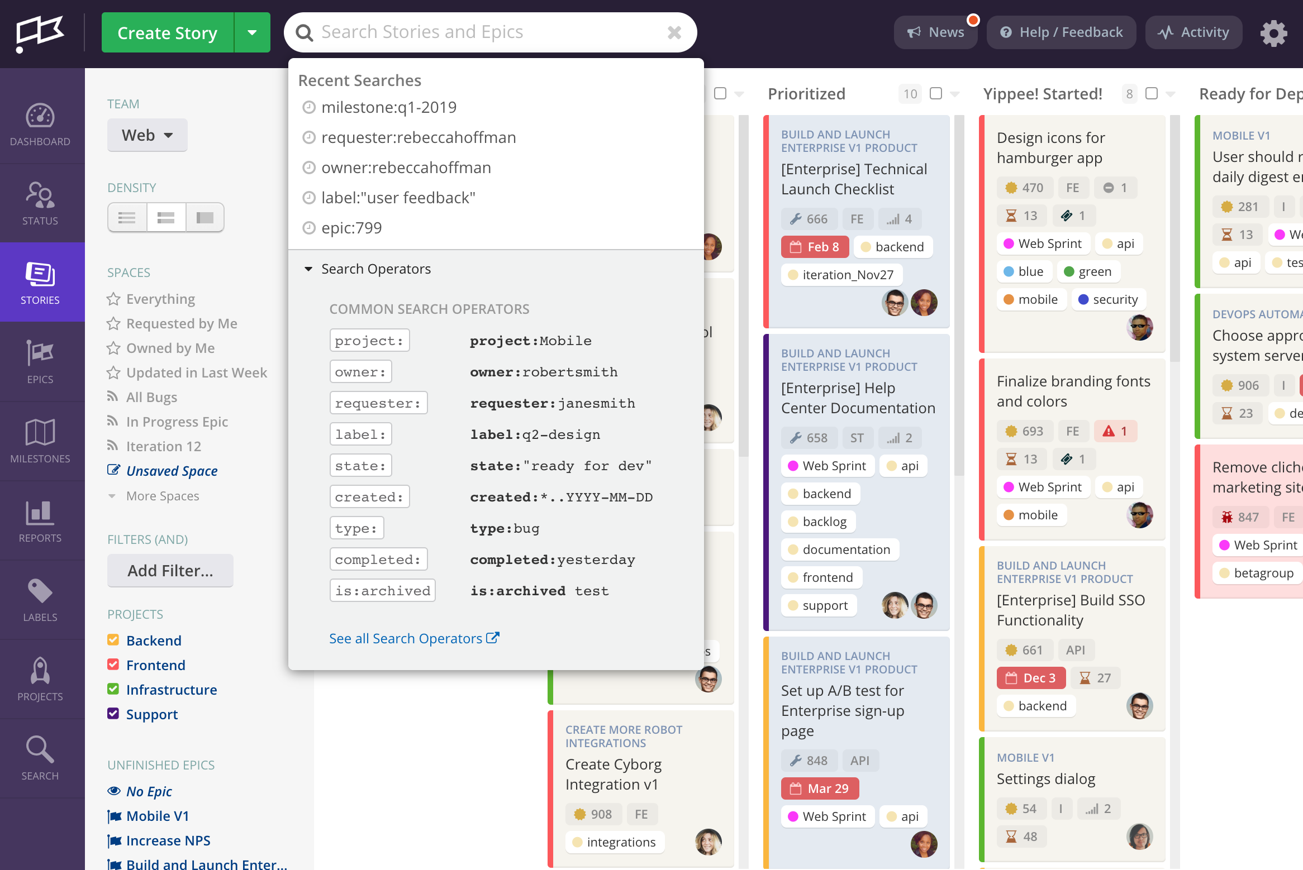Viewport: 1303px width, 870px height.
Task: Focus the Search Stories and Epics field
Action: [x=492, y=32]
